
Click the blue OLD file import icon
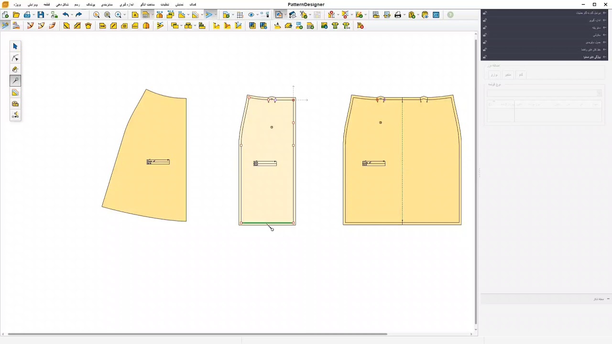point(27,15)
